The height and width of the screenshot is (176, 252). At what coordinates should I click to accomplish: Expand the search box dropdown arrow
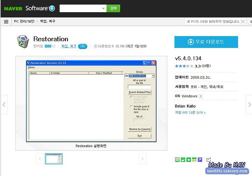[x=103, y=8]
